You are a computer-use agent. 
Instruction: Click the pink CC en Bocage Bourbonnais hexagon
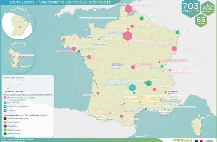133,67
